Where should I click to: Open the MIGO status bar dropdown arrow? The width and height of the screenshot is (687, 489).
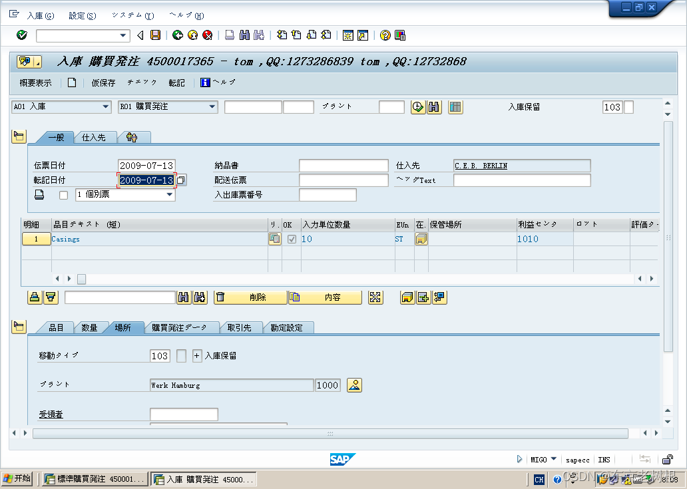(x=553, y=459)
